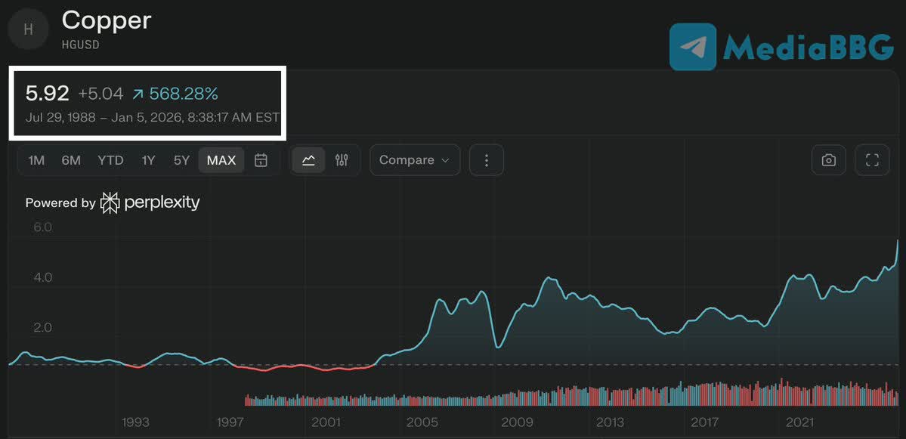Image resolution: width=906 pixels, height=439 pixels.
Task: Select the line chart view icon
Action: click(308, 160)
